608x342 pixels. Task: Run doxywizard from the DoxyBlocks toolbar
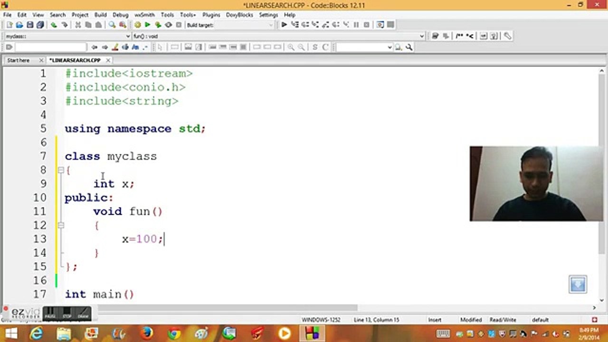[435, 36]
